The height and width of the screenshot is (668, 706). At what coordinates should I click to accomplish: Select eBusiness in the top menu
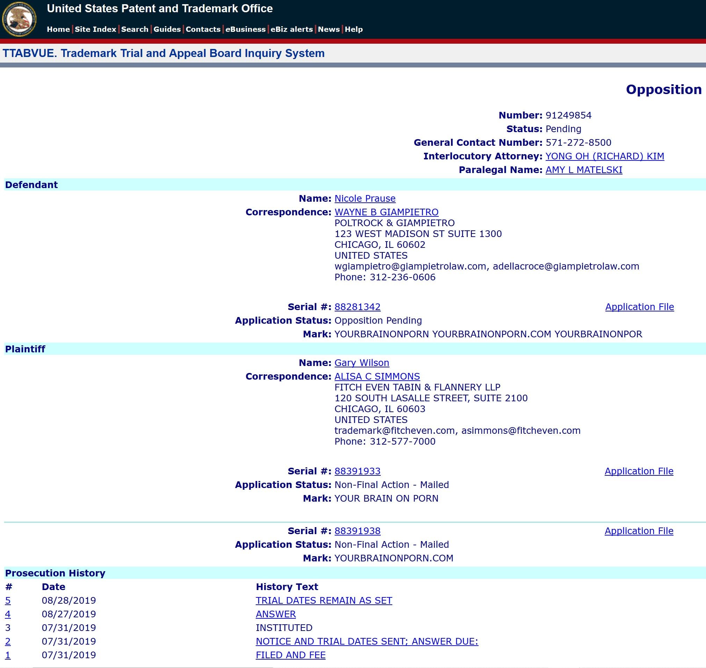click(x=246, y=29)
